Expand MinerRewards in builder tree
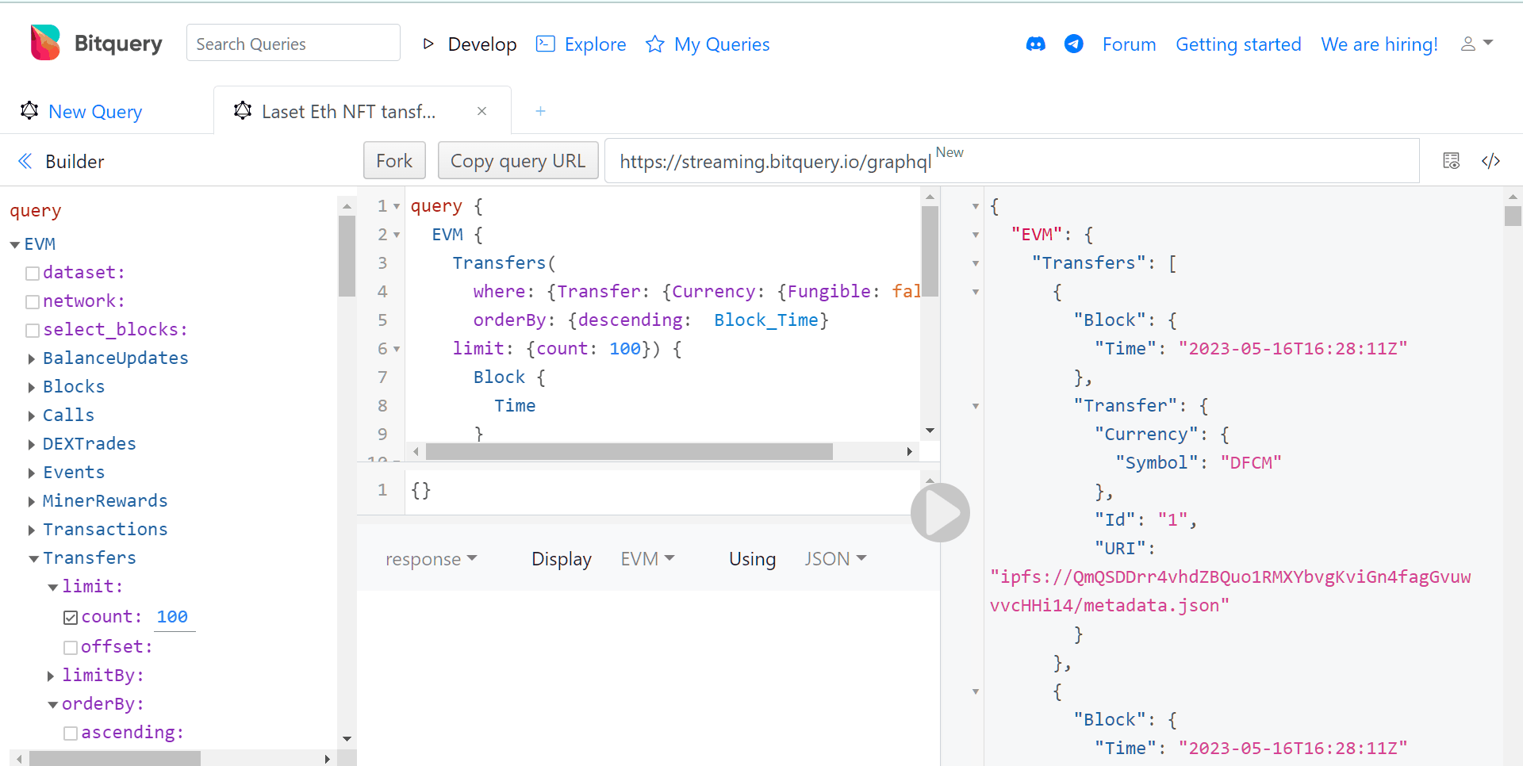The height and width of the screenshot is (766, 1523). click(x=32, y=502)
